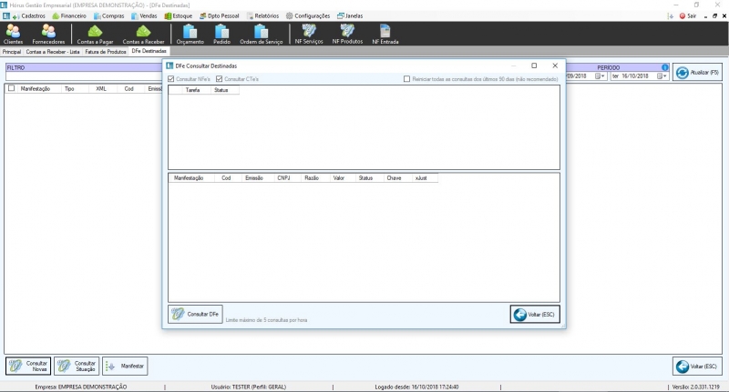Open the Orçamento toolbar icon

[190, 34]
